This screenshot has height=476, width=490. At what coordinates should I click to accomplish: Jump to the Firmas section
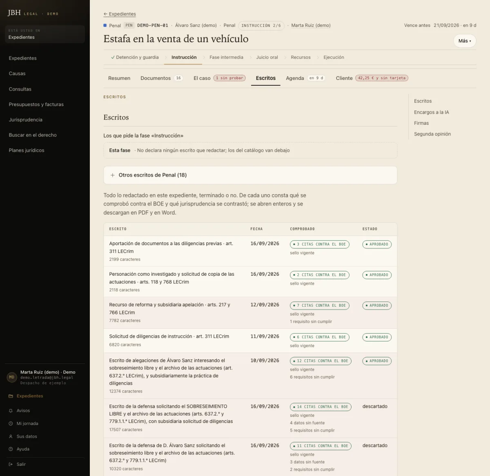tap(421, 123)
